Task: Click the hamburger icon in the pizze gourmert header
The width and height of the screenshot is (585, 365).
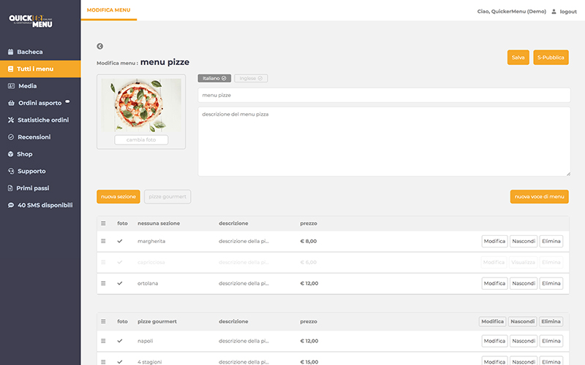Action: [x=103, y=321]
